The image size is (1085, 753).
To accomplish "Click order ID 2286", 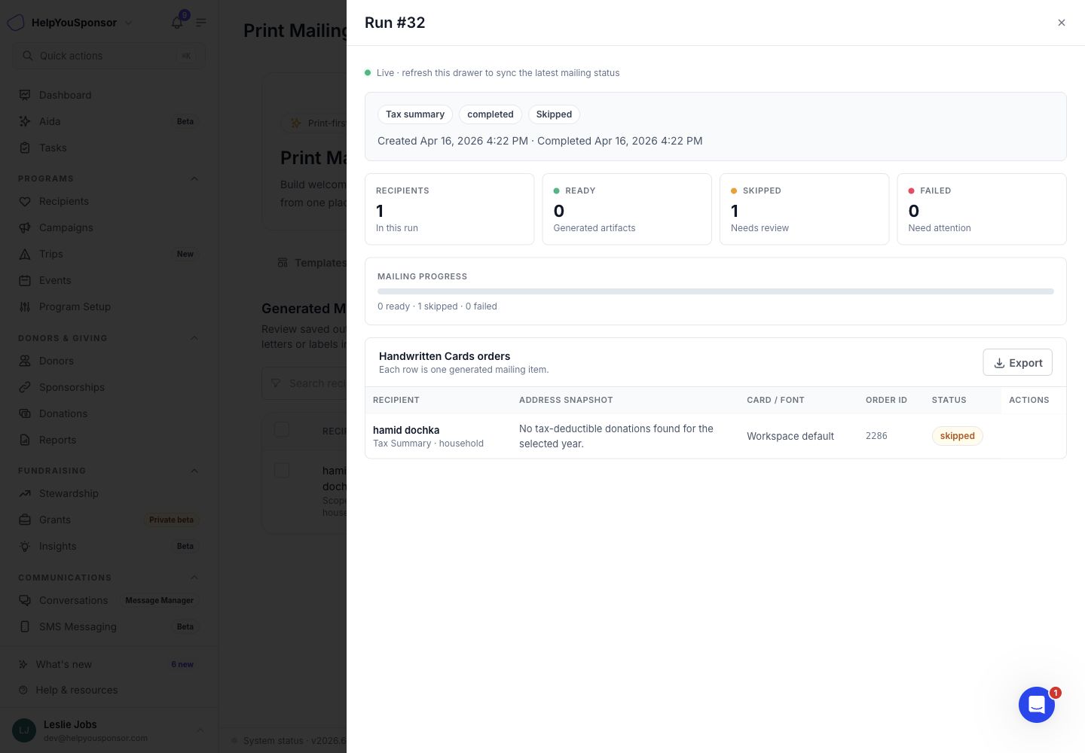I will point(876,436).
